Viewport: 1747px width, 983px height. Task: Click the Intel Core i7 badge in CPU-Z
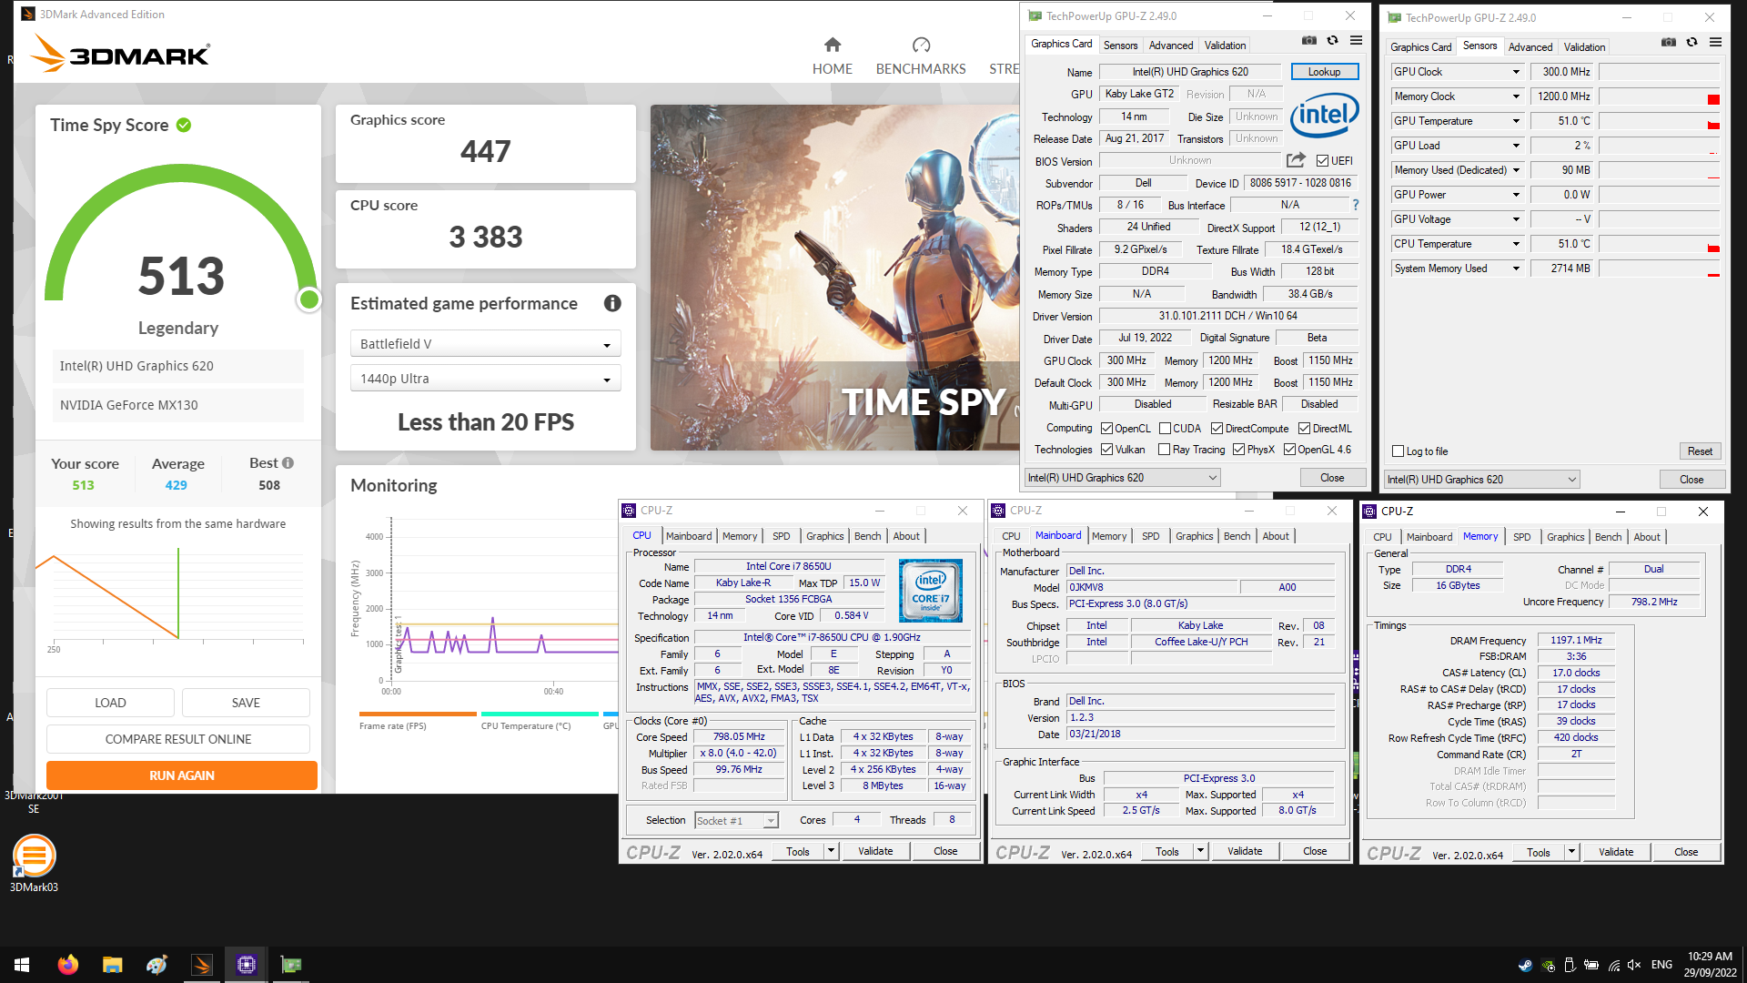click(x=930, y=591)
